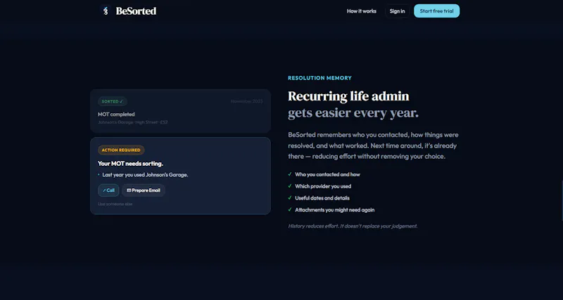Click the SORTED status badge
This screenshot has height=300, width=563.
pyautogui.click(x=113, y=101)
